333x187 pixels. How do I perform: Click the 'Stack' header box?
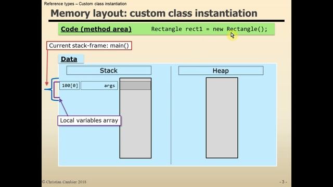(109, 71)
